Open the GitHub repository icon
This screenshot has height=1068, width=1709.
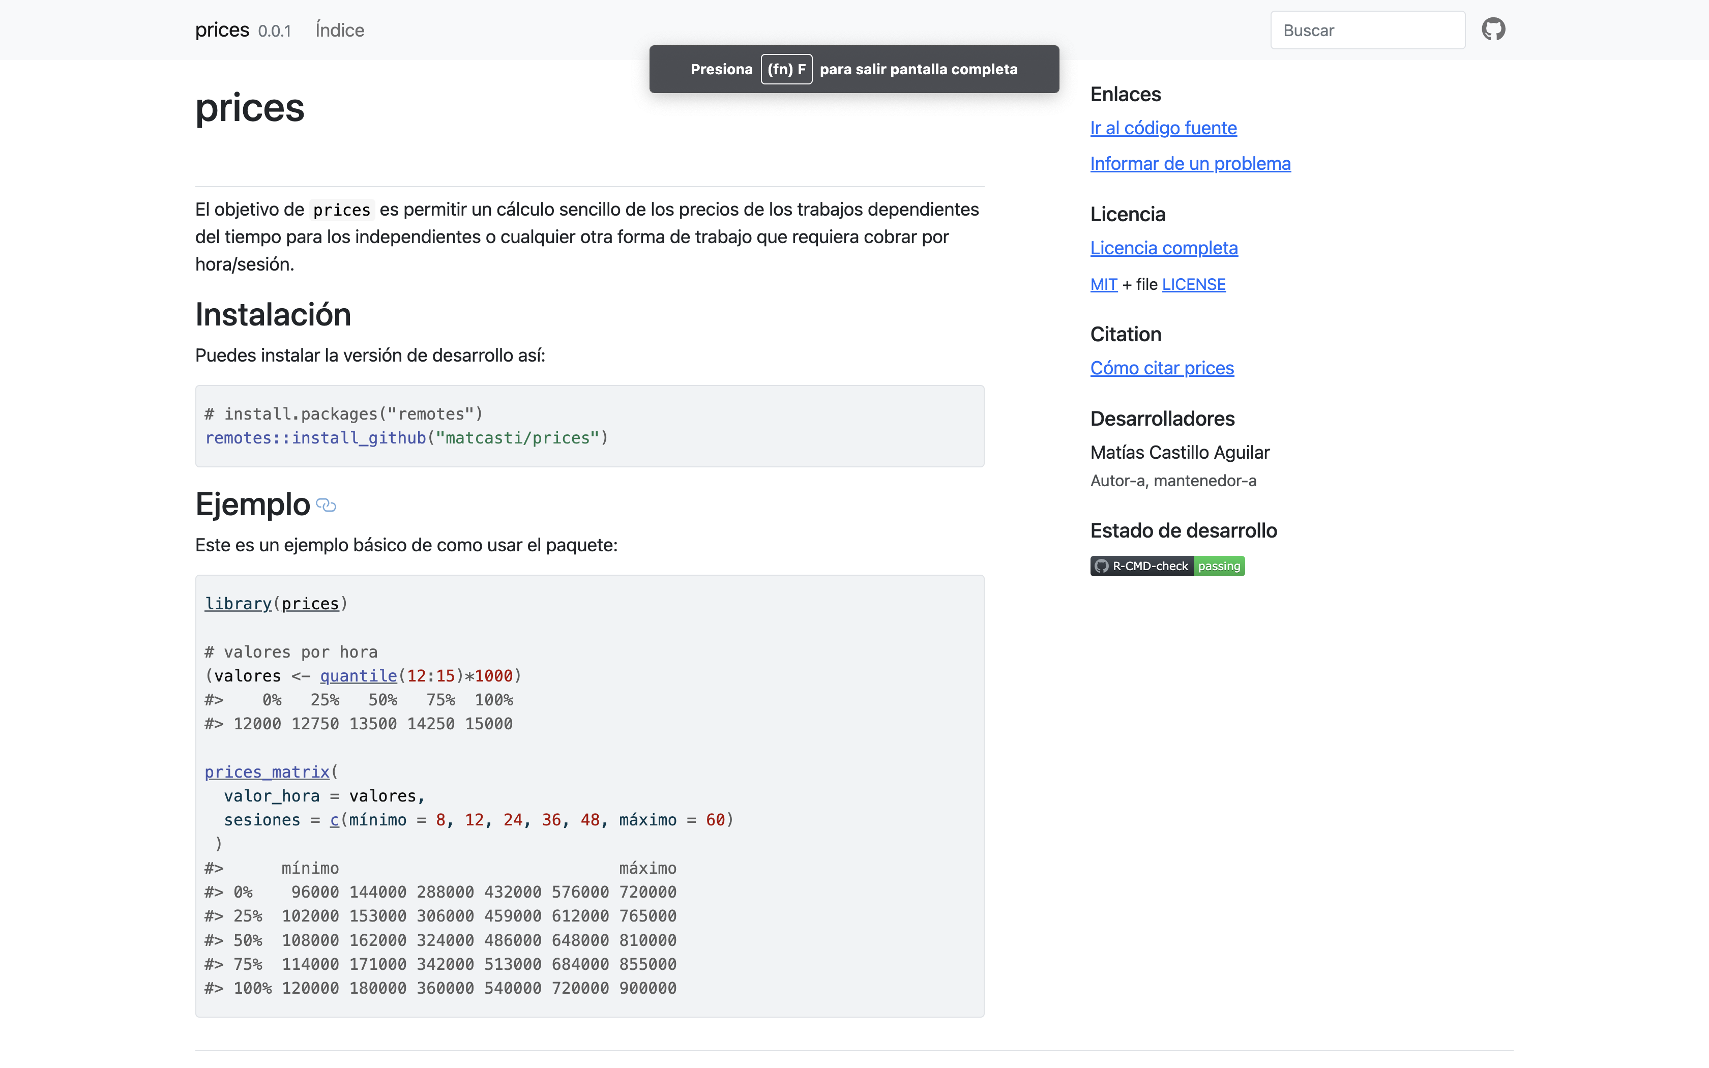click(1493, 29)
